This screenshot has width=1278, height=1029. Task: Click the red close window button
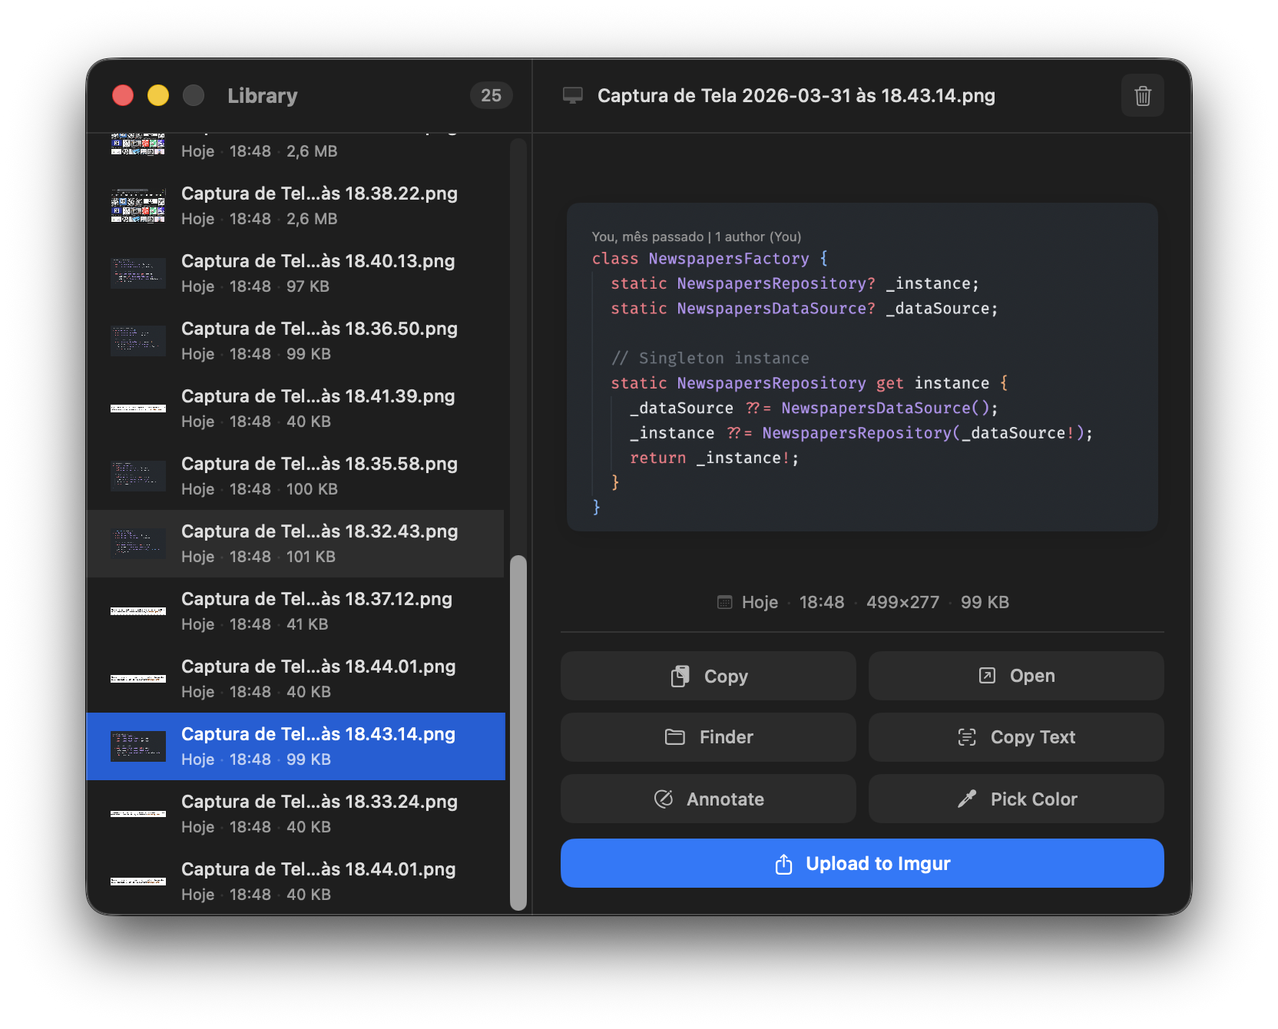[x=123, y=95]
